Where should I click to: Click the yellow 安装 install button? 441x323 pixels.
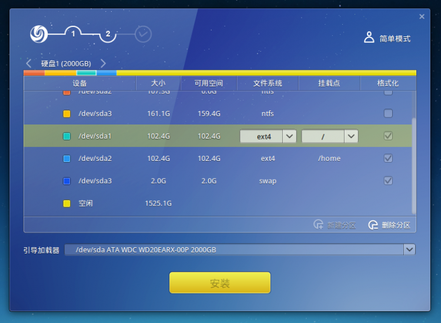[x=220, y=283]
